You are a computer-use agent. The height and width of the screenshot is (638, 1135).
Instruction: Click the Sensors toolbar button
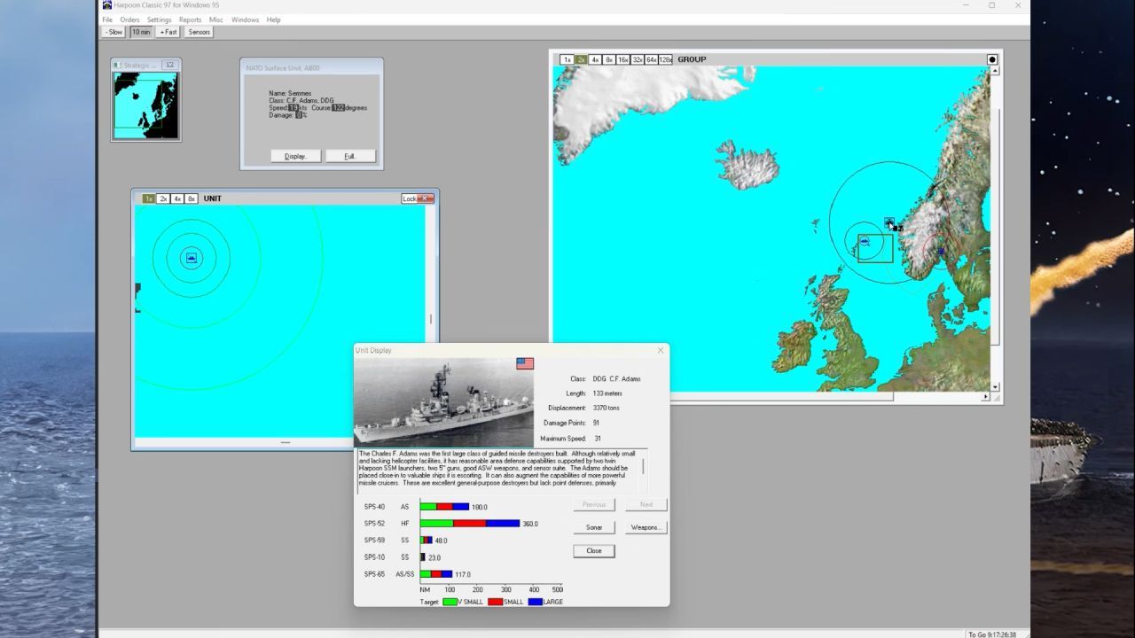tap(200, 32)
